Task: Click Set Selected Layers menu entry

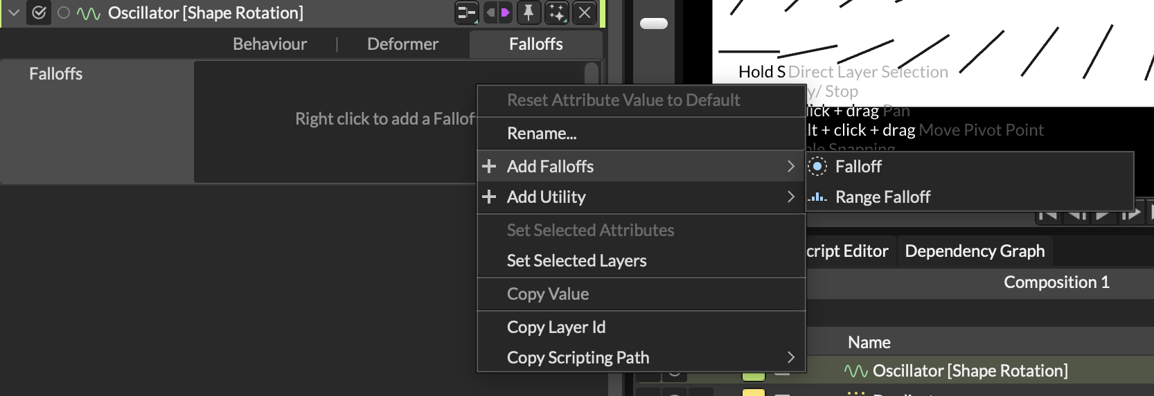Action: pyautogui.click(x=576, y=261)
